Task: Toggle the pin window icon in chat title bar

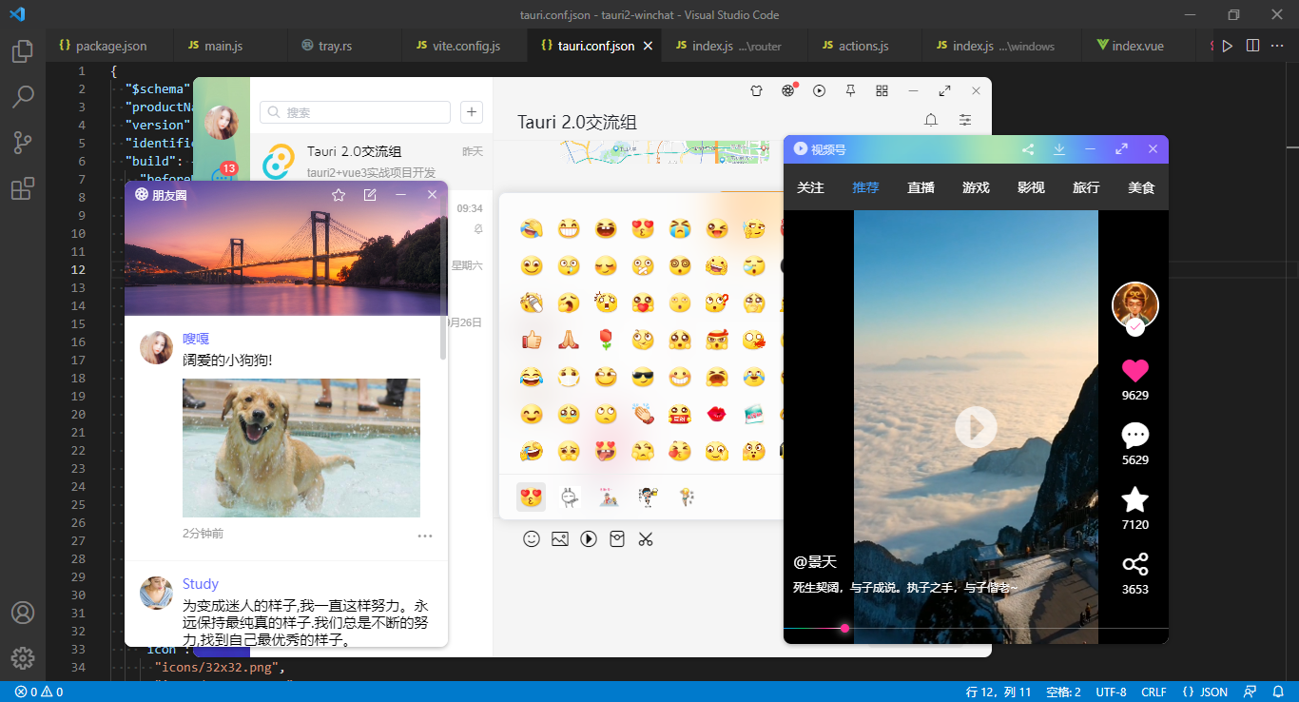Action: (x=851, y=90)
